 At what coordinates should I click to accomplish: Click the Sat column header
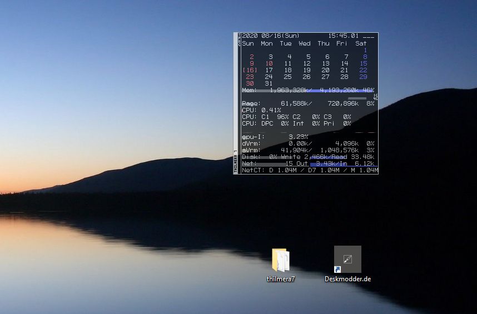(x=361, y=43)
